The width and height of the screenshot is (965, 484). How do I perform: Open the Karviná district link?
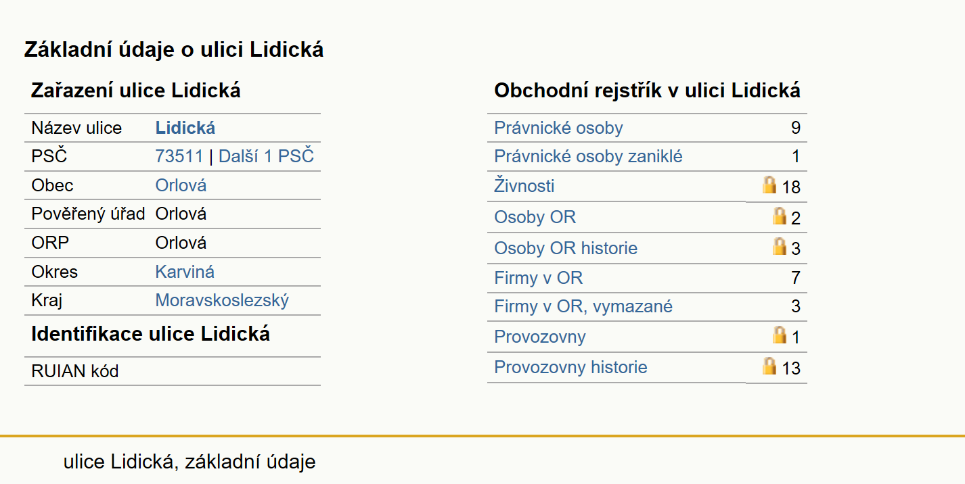185,272
